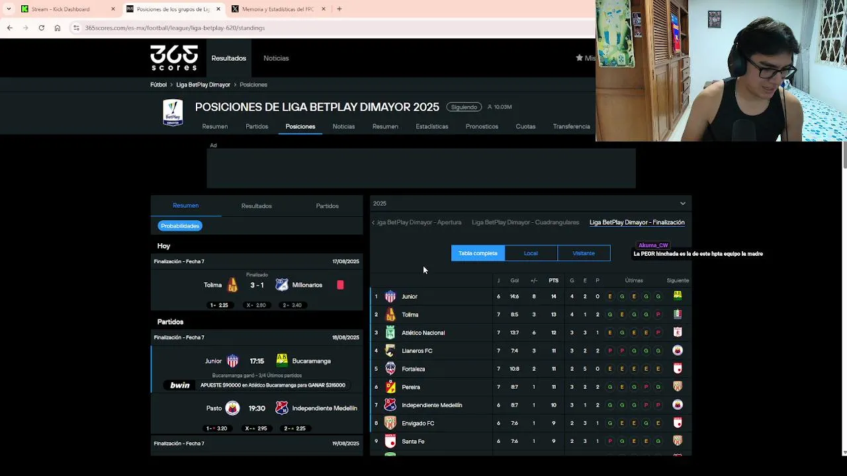
Task: Click the Pereira crest in the standings
Action: pyautogui.click(x=390, y=387)
